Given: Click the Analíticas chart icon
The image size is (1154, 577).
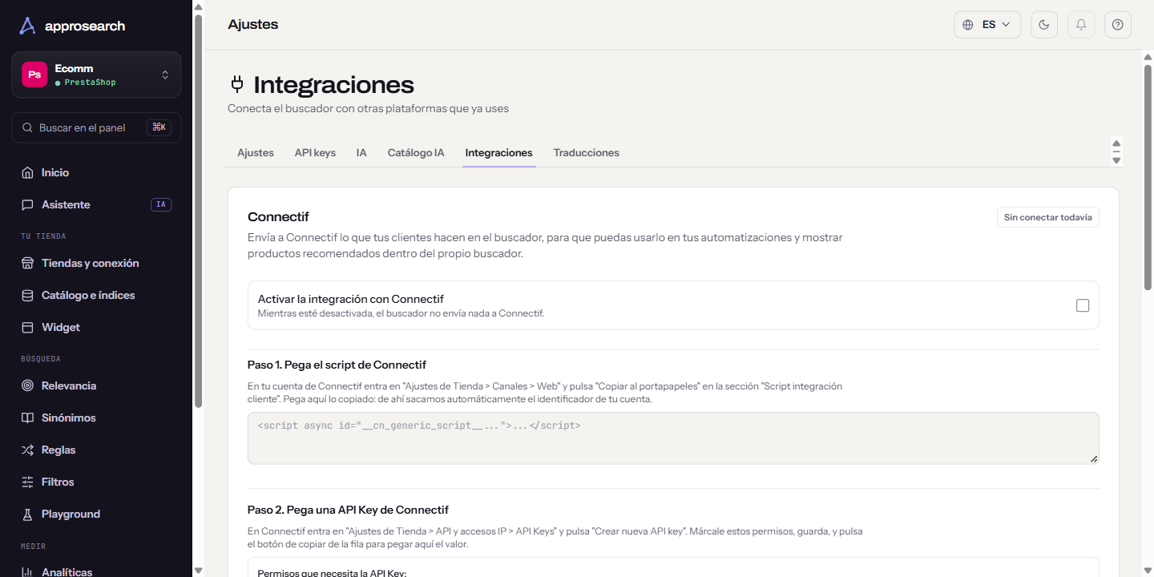Looking at the screenshot, I should [x=27, y=571].
